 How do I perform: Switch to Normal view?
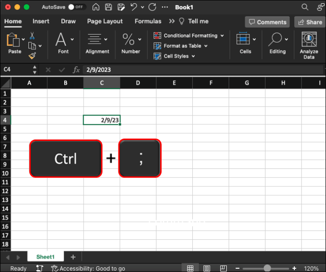click(x=190, y=268)
